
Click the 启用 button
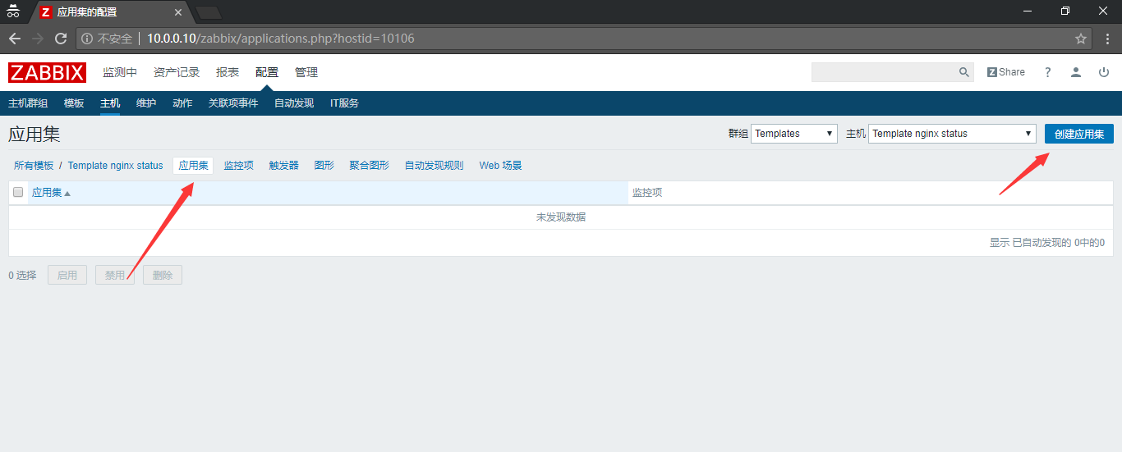tap(67, 276)
